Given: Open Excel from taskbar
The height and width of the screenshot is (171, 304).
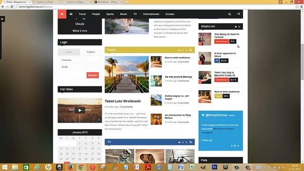Looking at the screenshot, I should point(192,167).
